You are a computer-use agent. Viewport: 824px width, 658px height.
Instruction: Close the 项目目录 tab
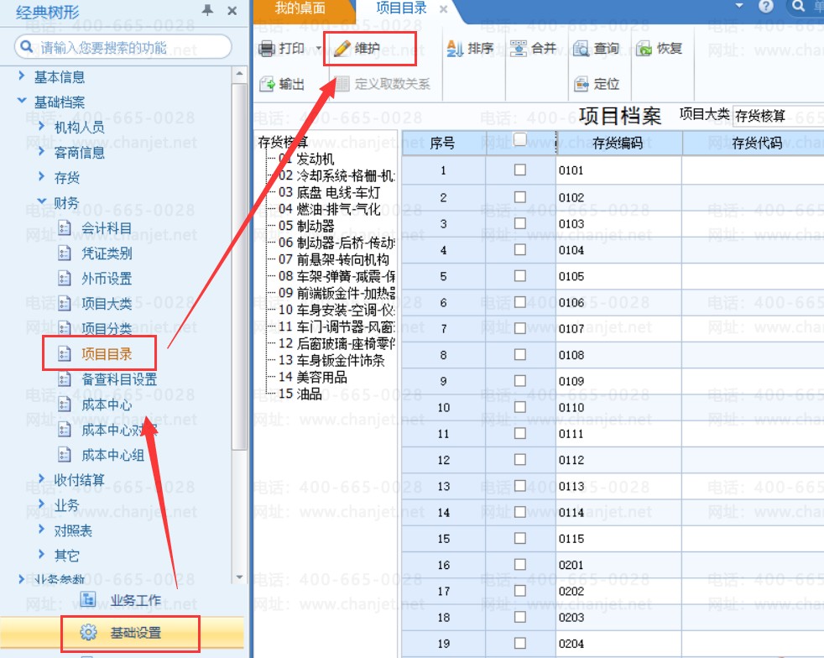click(x=444, y=9)
